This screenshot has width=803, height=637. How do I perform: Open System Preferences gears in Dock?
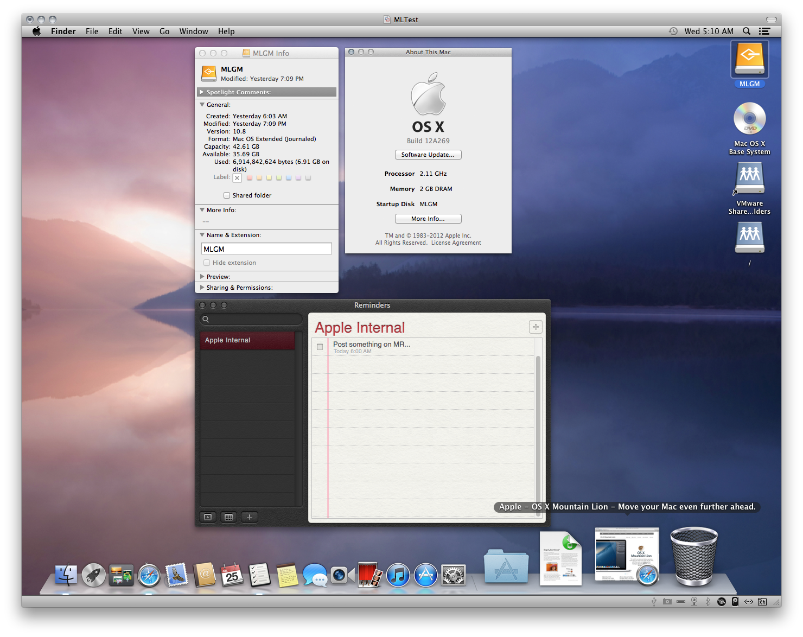click(454, 576)
